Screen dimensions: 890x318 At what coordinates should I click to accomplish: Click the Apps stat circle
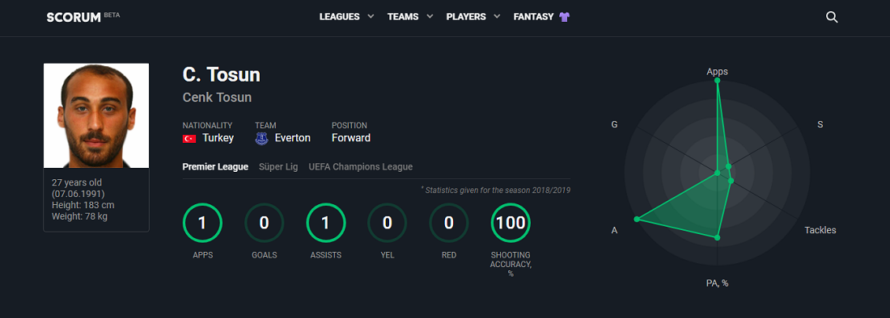tap(202, 223)
